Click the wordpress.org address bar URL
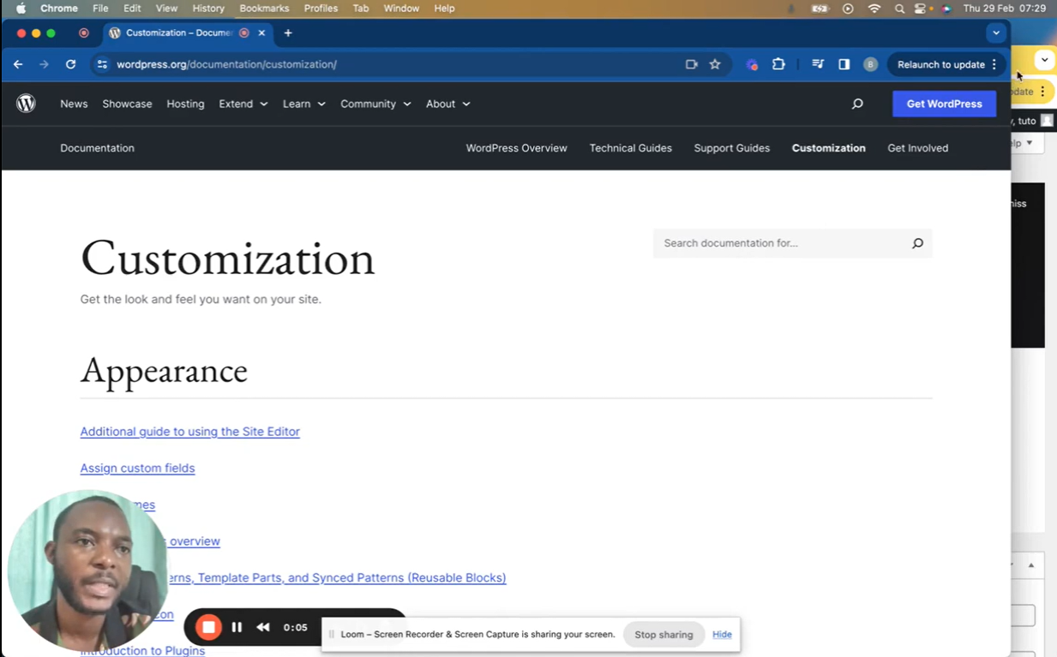This screenshot has height=657, width=1057. tap(226, 64)
